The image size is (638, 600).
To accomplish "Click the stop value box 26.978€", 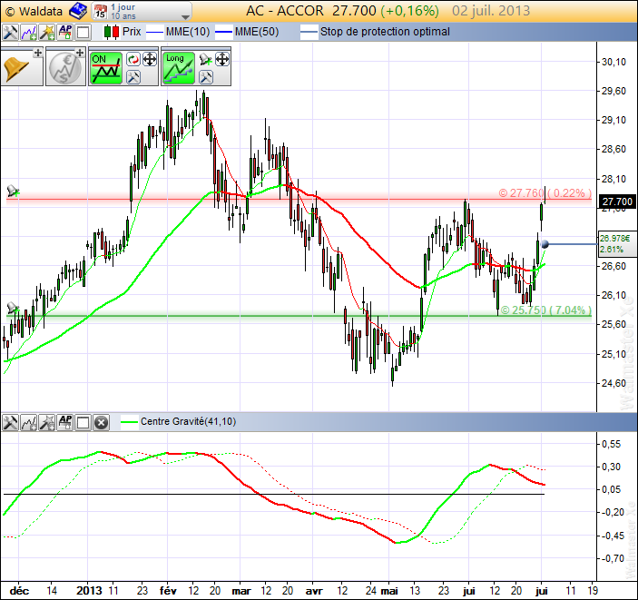I will click(x=617, y=243).
